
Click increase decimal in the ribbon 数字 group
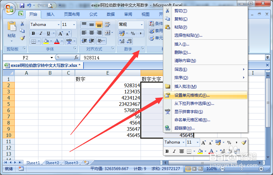click(x=122, y=41)
